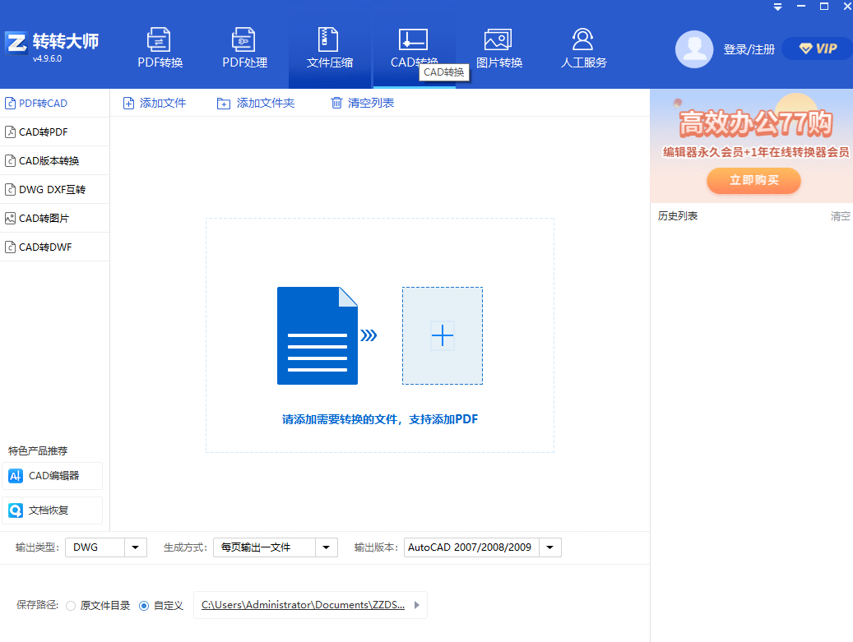This screenshot has width=853, height=642.
Task: Click the CAD转PDF file icon
Action: [x=10, y=132]
